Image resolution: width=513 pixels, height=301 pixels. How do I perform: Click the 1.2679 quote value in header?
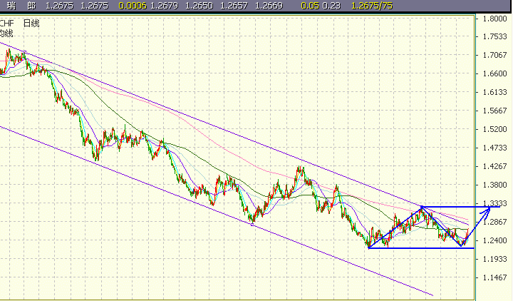(x=165, y=6)
